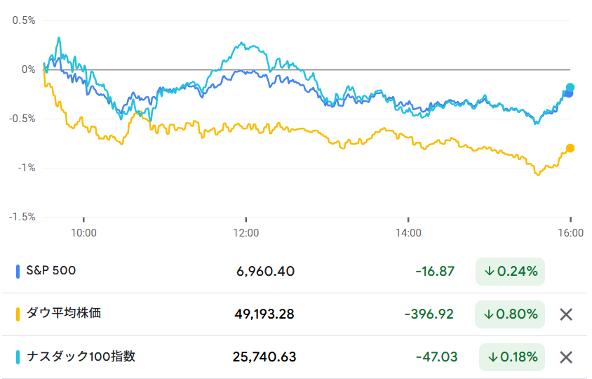Click the 10:00 time axis label
Viewport: 592px width, 379px height.
pos(83,232)
